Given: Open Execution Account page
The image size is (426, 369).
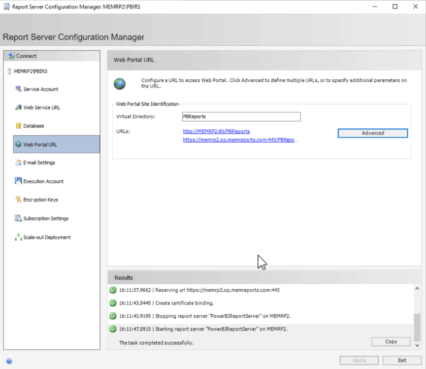Looking at the screenshot, I should click(43, 181).
